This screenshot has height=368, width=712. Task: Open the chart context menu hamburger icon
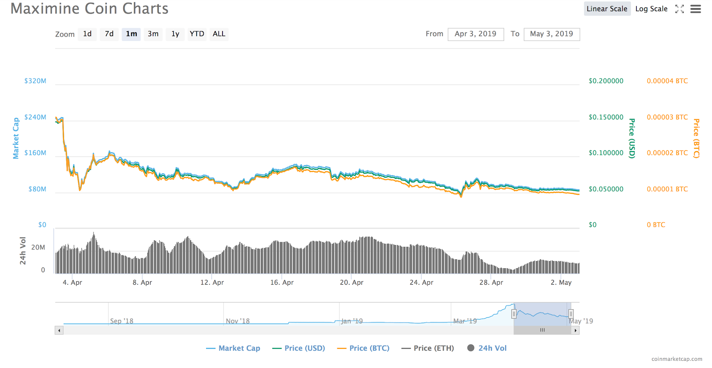pyautogui.click(x=696, y=9)
